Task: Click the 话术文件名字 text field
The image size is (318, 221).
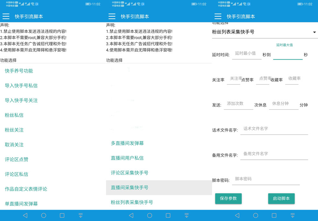Action: pyautogui.click(x=274, y=129)
